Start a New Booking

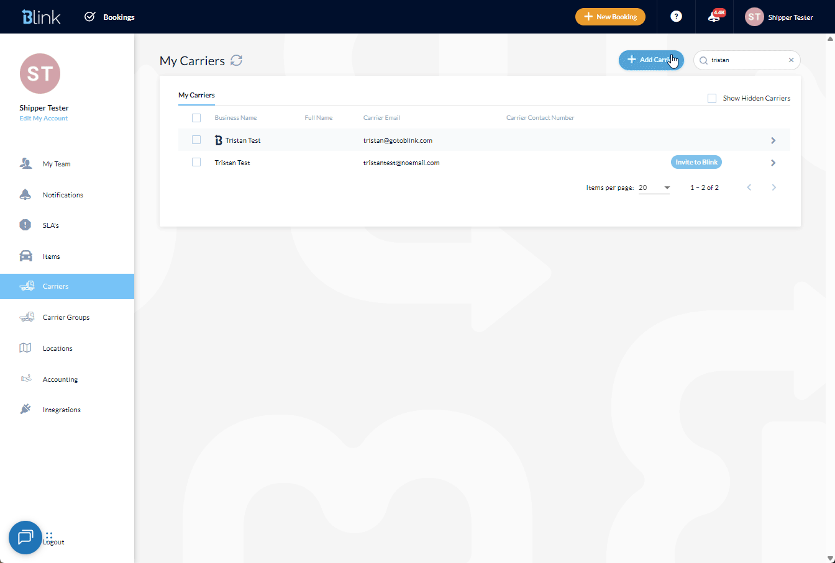pos(610,17)
